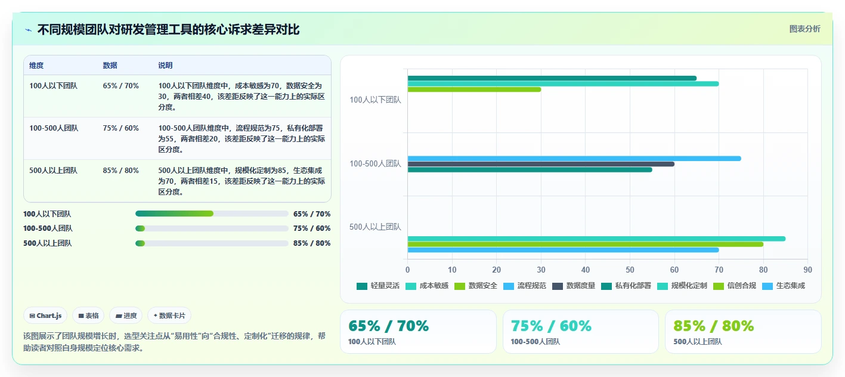Click the 轻量灵活 bar at 65
The height and width of the screenshot is (377, 845).
click(552, 78)
